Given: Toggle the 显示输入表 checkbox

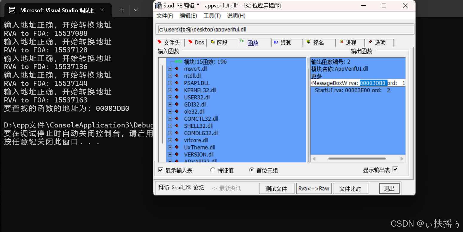Looking at the screenshot, I should pyautogui.click(x=160, y=170).
